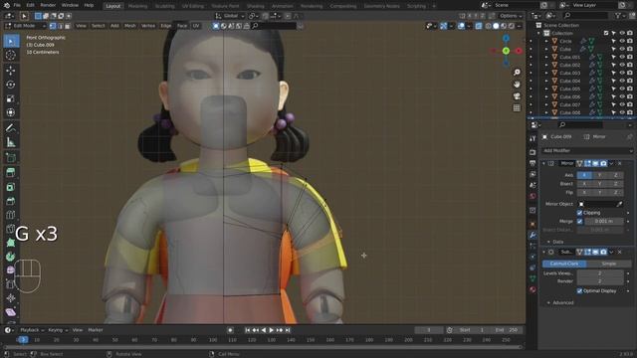Collapse the Mirror modifier panel
637x358 pixels.
[543, 163]
